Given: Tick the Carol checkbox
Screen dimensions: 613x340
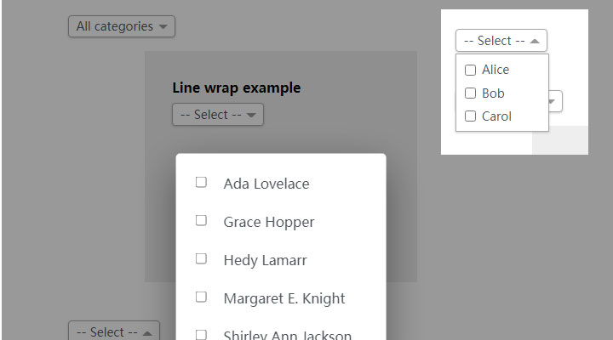Looking at the screenshot, I should coord(470,116).
